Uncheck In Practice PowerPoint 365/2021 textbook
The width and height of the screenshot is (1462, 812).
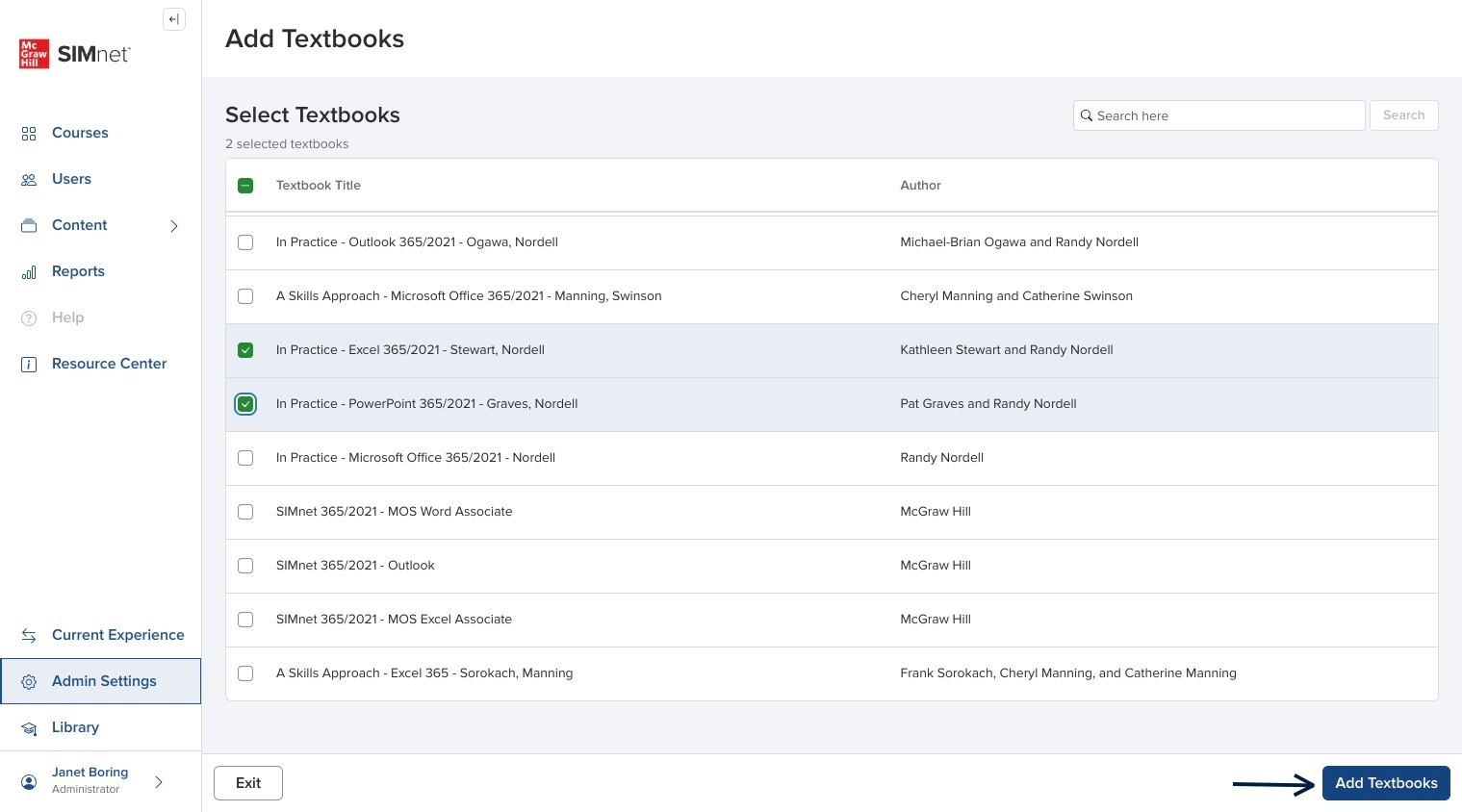pos(245,404)
